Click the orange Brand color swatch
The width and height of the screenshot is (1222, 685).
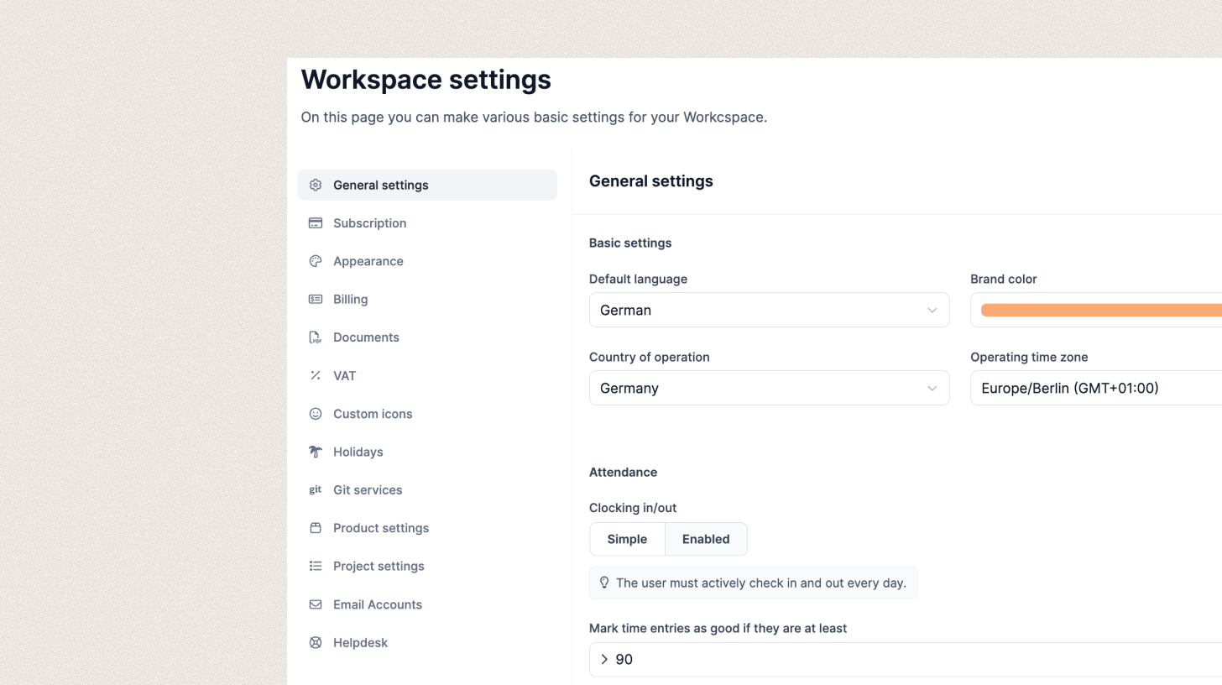point(1101,311)
